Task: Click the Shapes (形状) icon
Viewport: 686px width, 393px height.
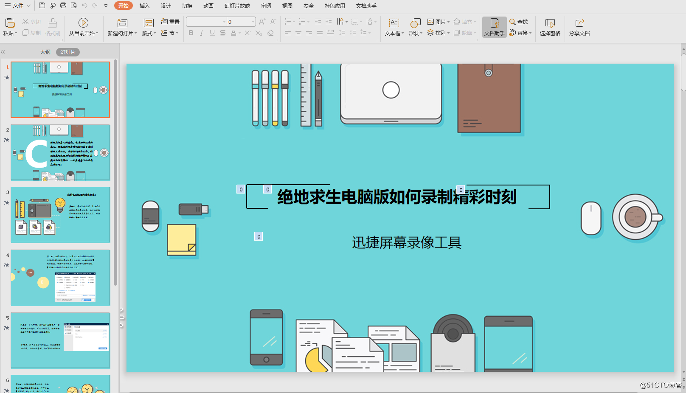Action: (415, 22)
